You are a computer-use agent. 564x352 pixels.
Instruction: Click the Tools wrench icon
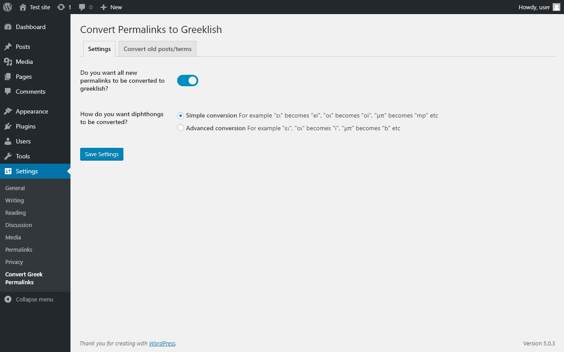click(x=8, y=156)
